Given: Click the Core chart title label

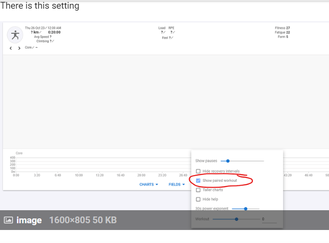Looking at the screenshot, I should pos(19,153).
